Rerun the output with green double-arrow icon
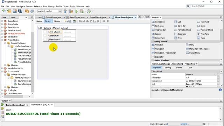The height and width of the screenshot is (126, 224). point(3,105)
